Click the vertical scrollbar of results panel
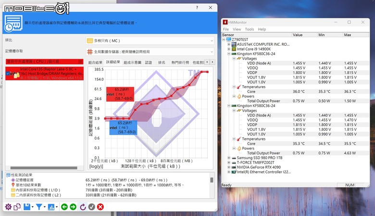This screenshot has width=375, height=216. coord(212,180)
